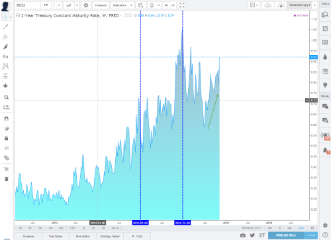The width and height of the screenshot is (331, 240).
Task: Open the alarm clock alerts panel
Action: (x=325, y=29)
